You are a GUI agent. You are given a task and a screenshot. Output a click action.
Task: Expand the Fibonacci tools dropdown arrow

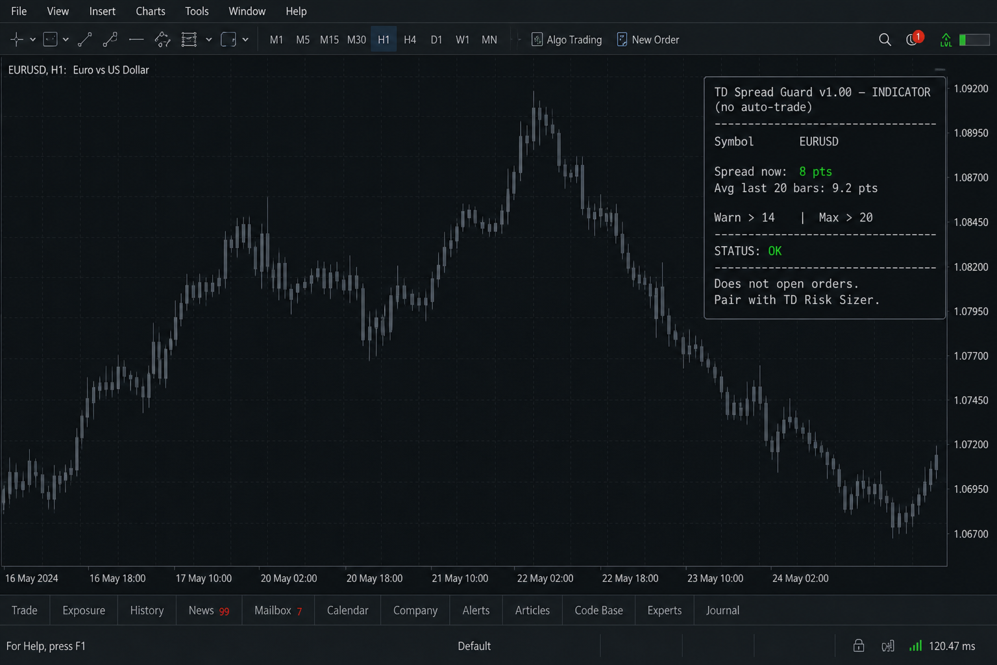pyautogui.click(x=208, y=40)
